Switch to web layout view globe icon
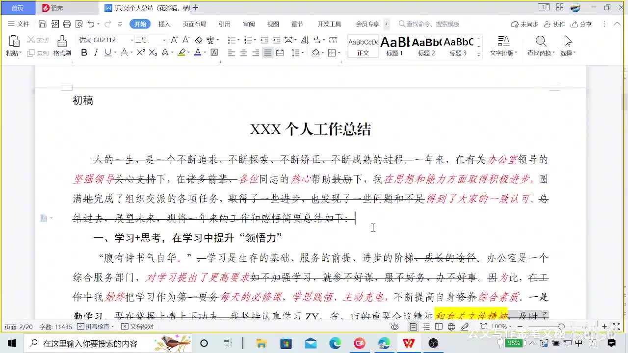 pos(451,327)
